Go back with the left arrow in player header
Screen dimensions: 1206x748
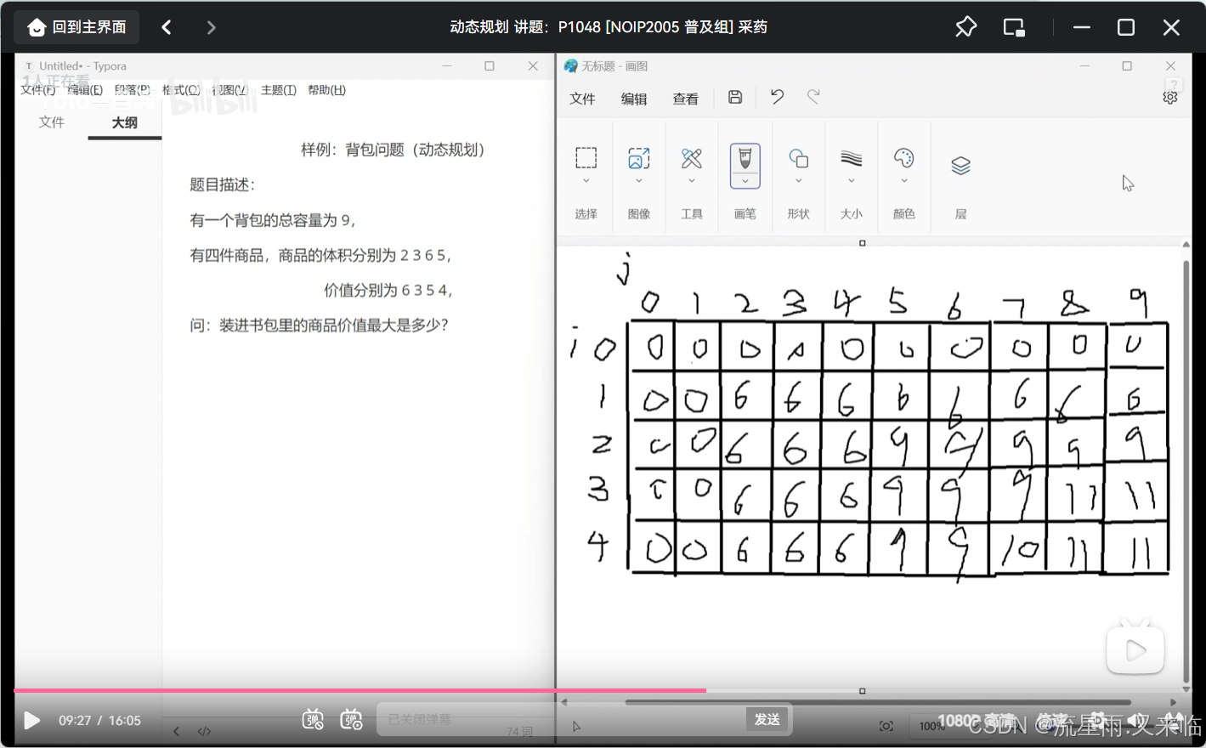tap(167, 27)
